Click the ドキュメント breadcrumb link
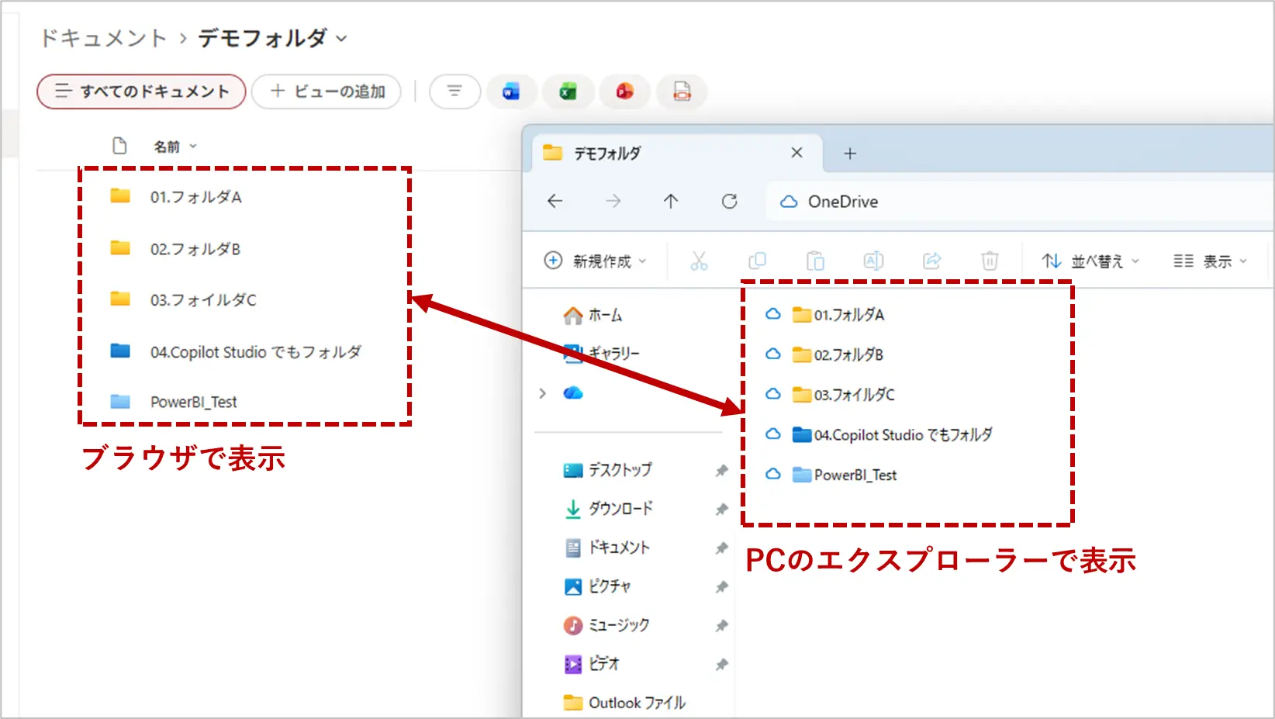The image size is (1275, 719). pos(104,38)
